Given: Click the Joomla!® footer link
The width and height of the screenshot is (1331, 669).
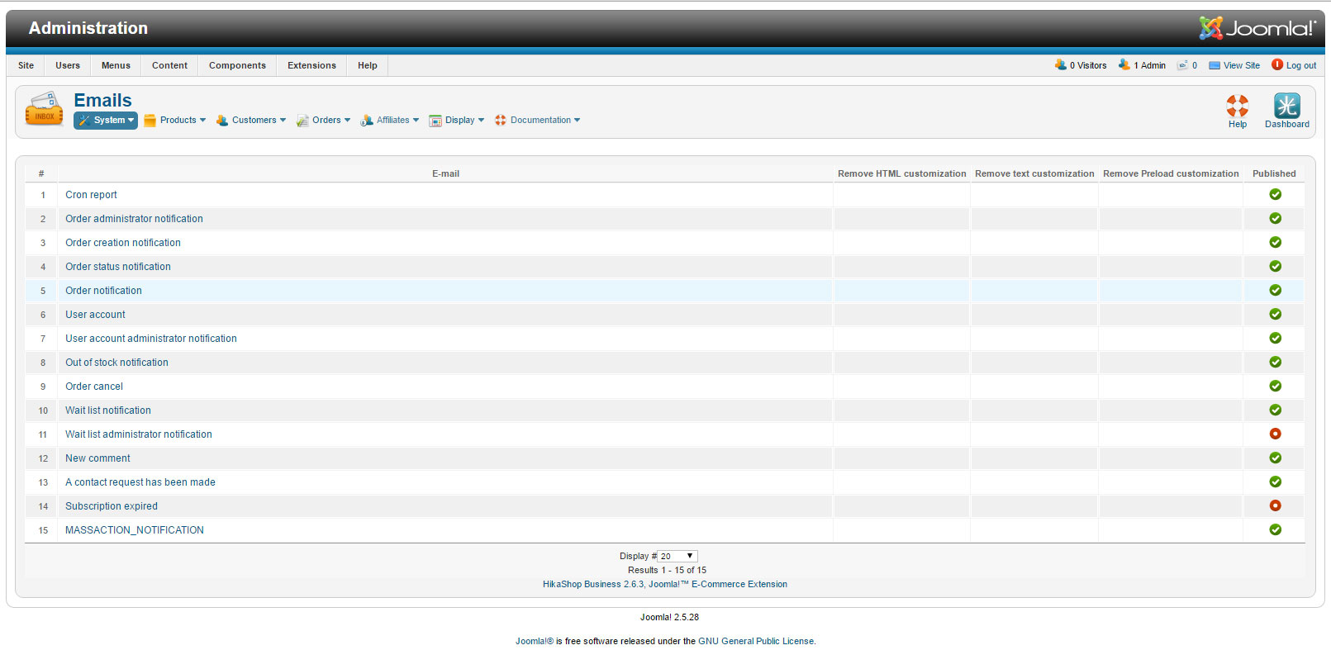Looking at the screenshot, I should click(535, 641).
